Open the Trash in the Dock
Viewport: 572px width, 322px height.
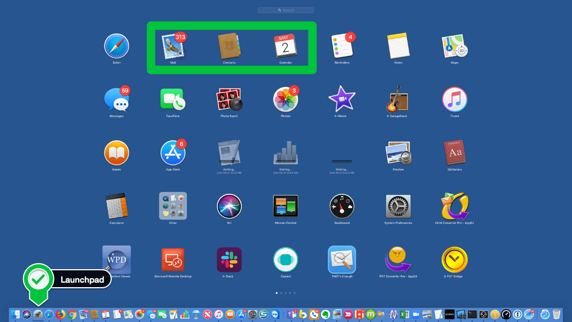pyautogui.click(x=556, y=314)
